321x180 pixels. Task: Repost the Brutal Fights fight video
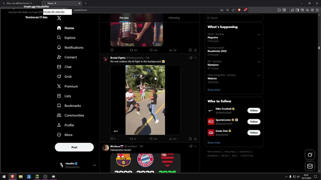coord(131,139)
